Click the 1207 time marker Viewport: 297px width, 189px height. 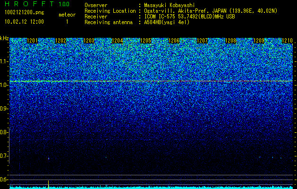tap(202, 41)
